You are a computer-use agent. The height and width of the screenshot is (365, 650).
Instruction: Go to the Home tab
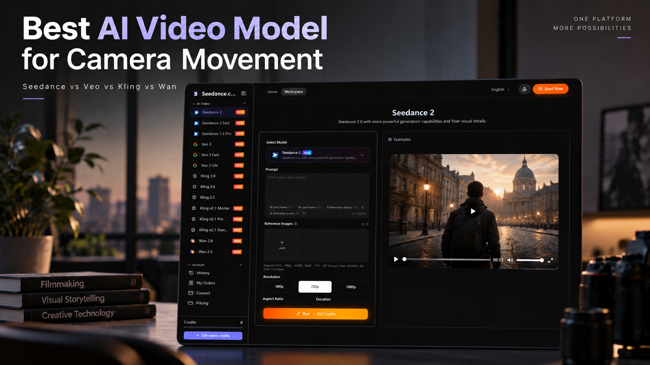[273, 92]
